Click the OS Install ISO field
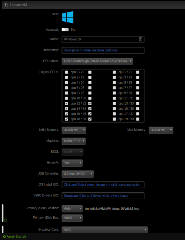 click(103, 185)
